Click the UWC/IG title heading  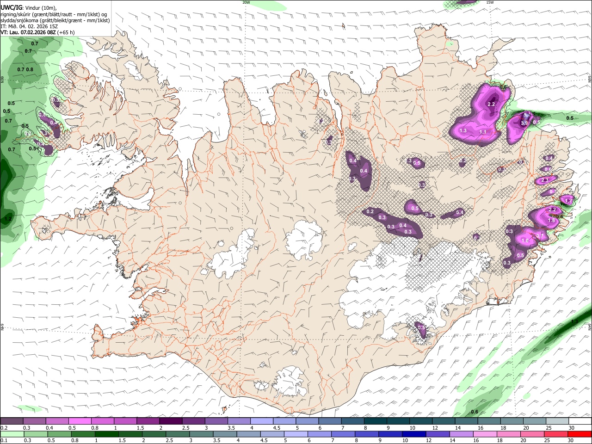[x=11, y=7]
